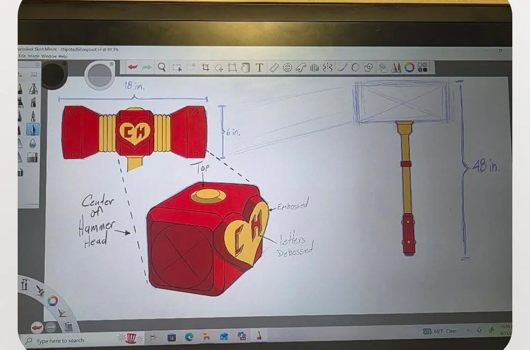
Task: Click the gray color puck
Action: tap(100, 75)
